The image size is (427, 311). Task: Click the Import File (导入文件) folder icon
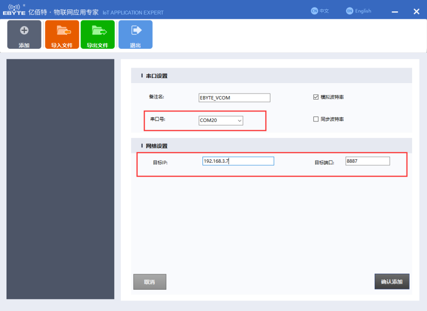[x=62, y=31]
